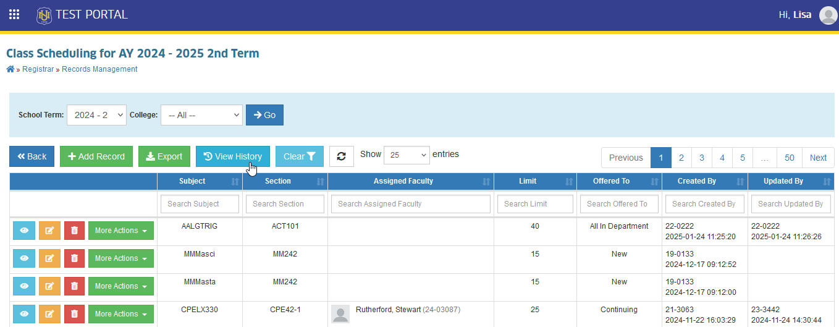
Task: Click the Back button
Action: coord(32,156)
